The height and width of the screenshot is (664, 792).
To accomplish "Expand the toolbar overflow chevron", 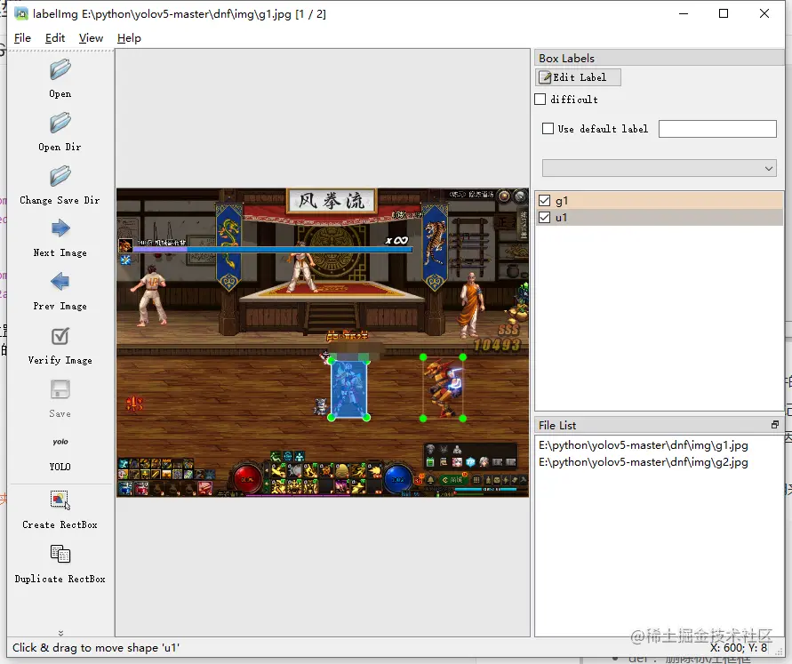I will (x=60, y=633).
